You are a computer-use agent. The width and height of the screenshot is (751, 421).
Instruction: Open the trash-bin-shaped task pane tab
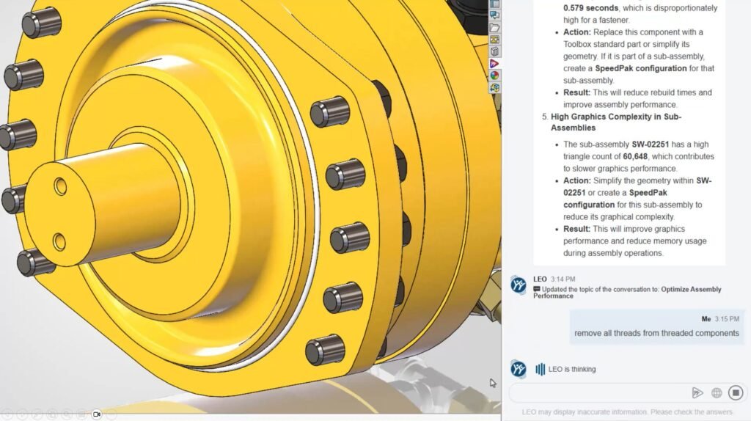click(x=495, y=52)
